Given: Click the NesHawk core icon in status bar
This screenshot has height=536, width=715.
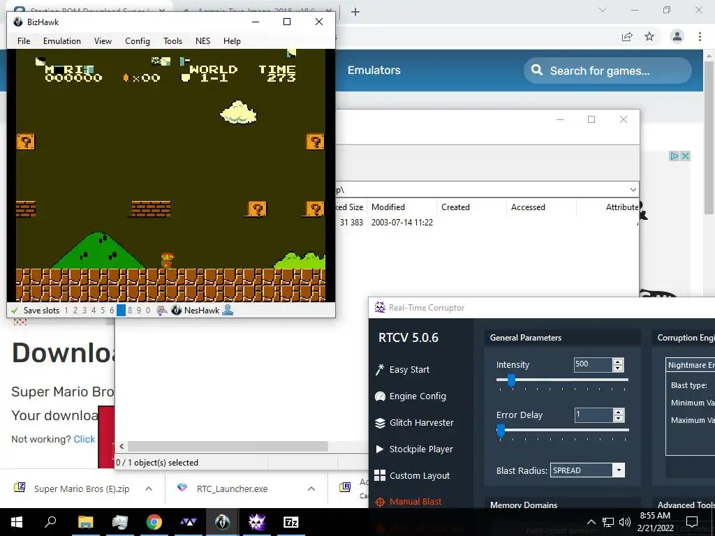Looking at the screenshot, I should pos(177,311).
